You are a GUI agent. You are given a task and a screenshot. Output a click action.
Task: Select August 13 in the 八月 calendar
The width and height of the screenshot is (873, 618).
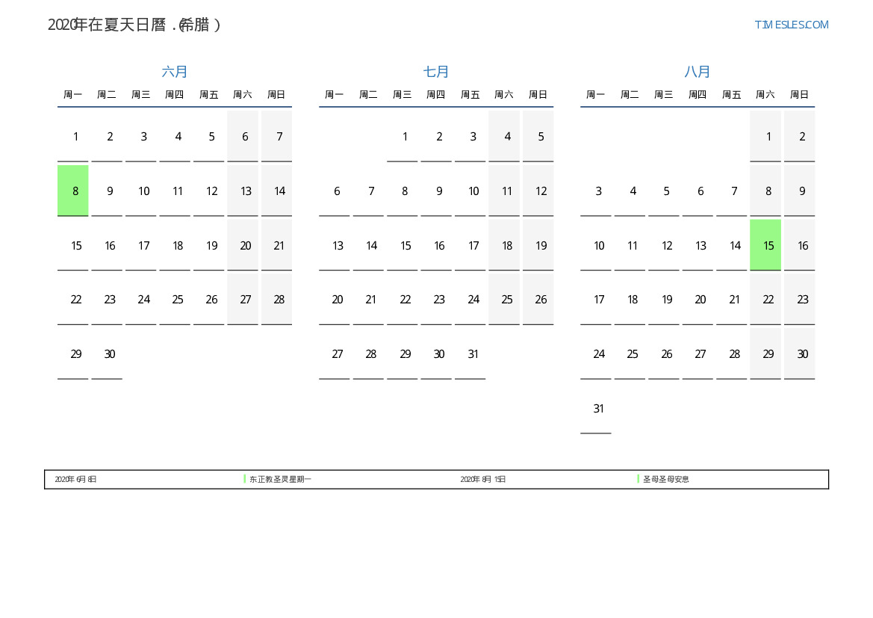(698, 245)
